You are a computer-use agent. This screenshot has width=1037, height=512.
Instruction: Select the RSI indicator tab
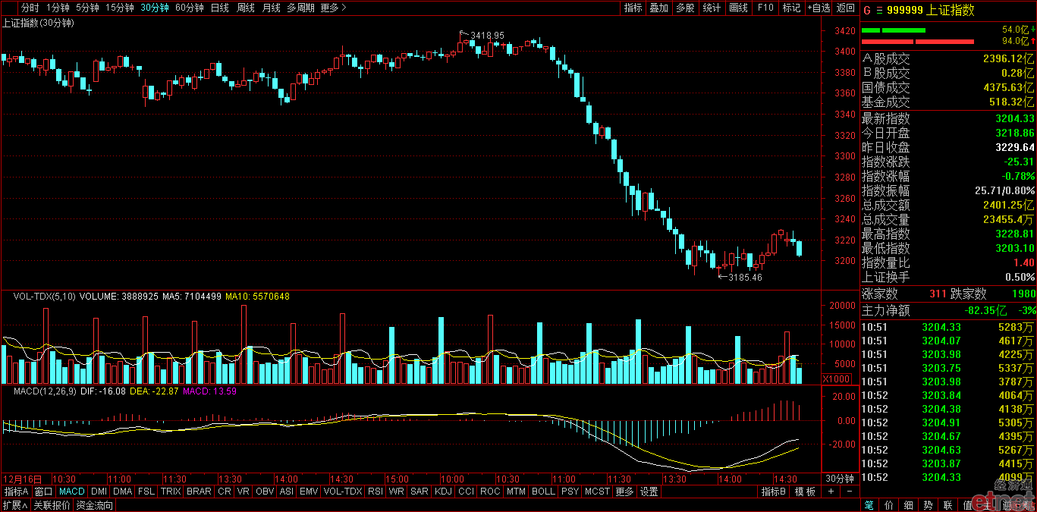(x=376, y=492)
